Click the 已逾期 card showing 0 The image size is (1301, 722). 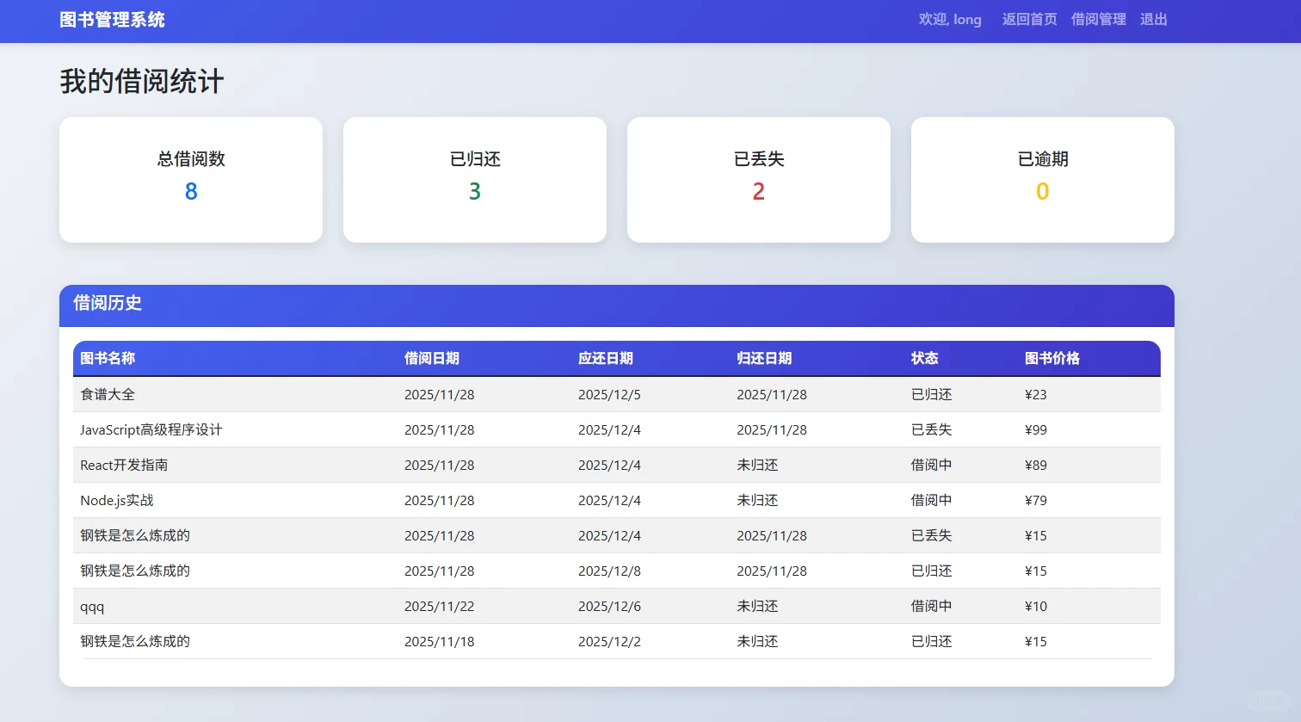tap(1042, 179)
